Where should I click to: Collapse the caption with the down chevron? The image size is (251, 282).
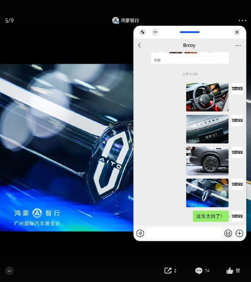(9, 271)
